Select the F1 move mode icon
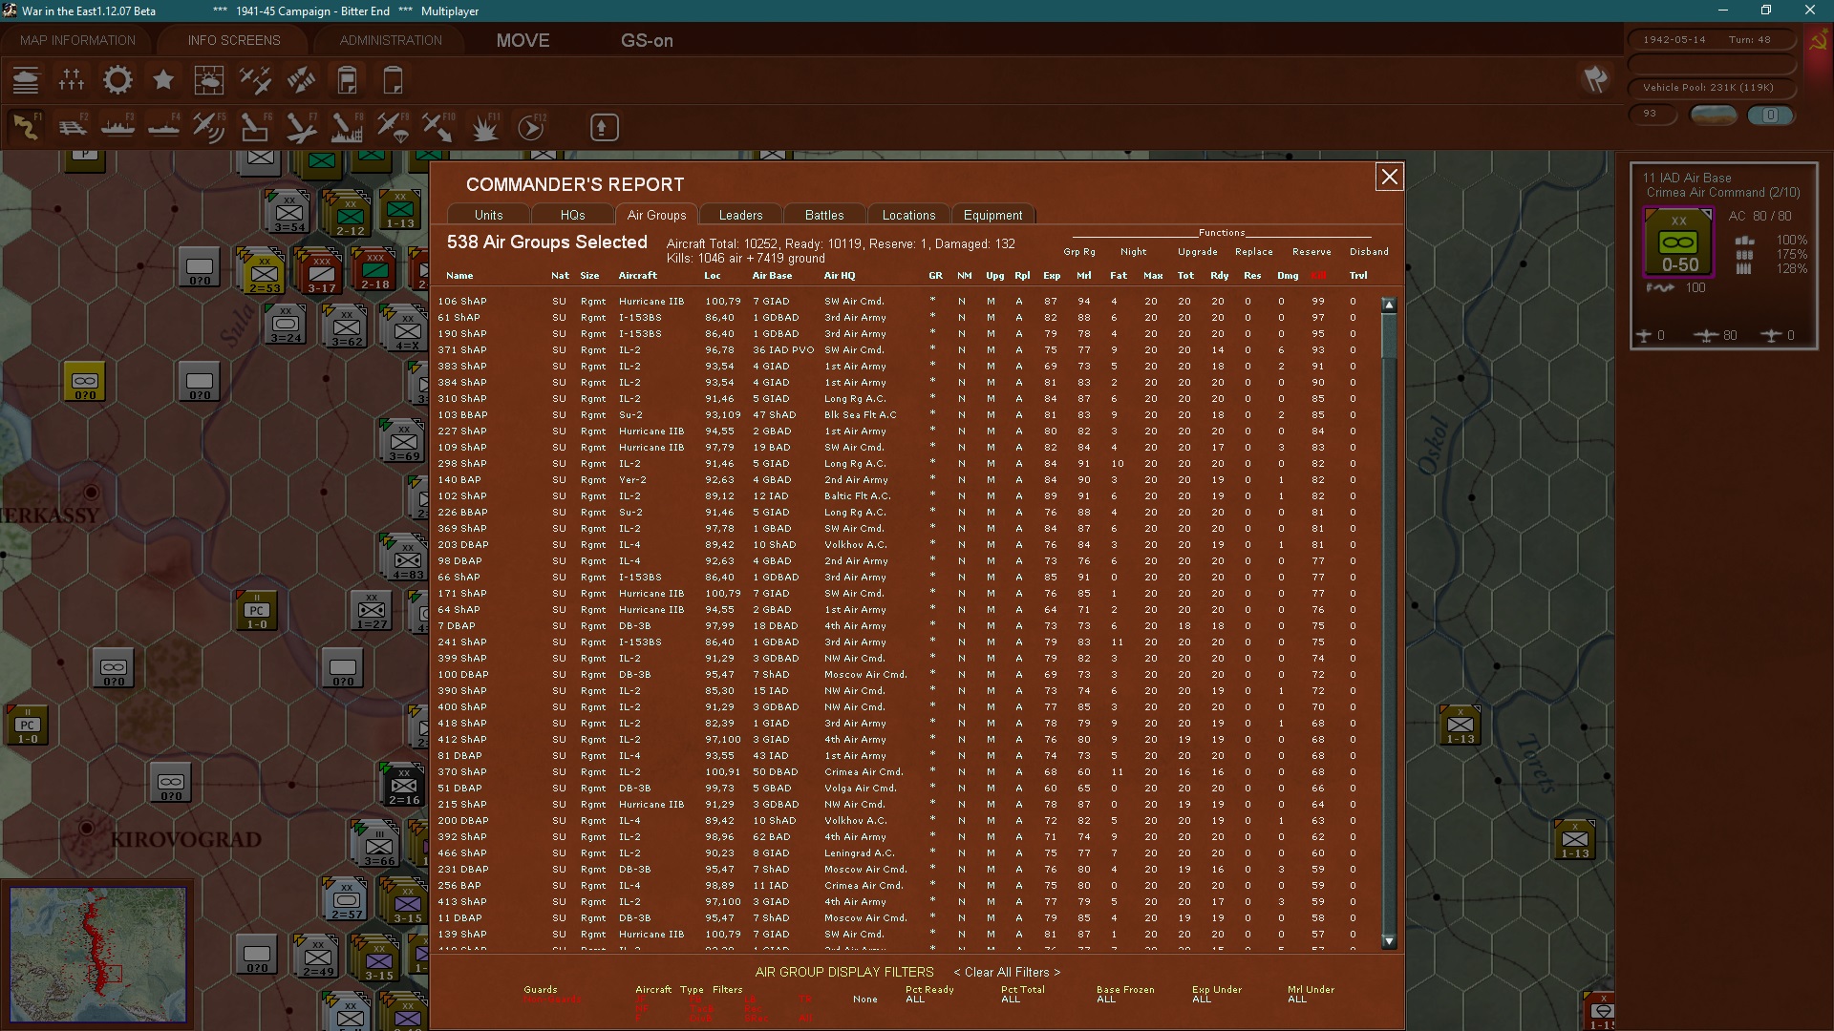 pos(26,127)
